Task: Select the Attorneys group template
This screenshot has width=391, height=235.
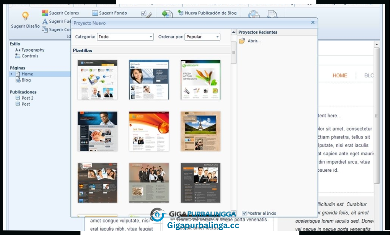Action: pos(149,183)
